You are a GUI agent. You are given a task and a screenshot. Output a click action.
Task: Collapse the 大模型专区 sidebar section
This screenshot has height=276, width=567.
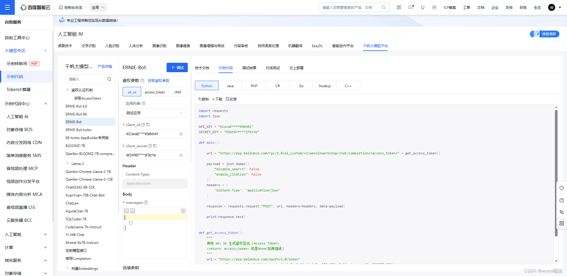(45, 51)
